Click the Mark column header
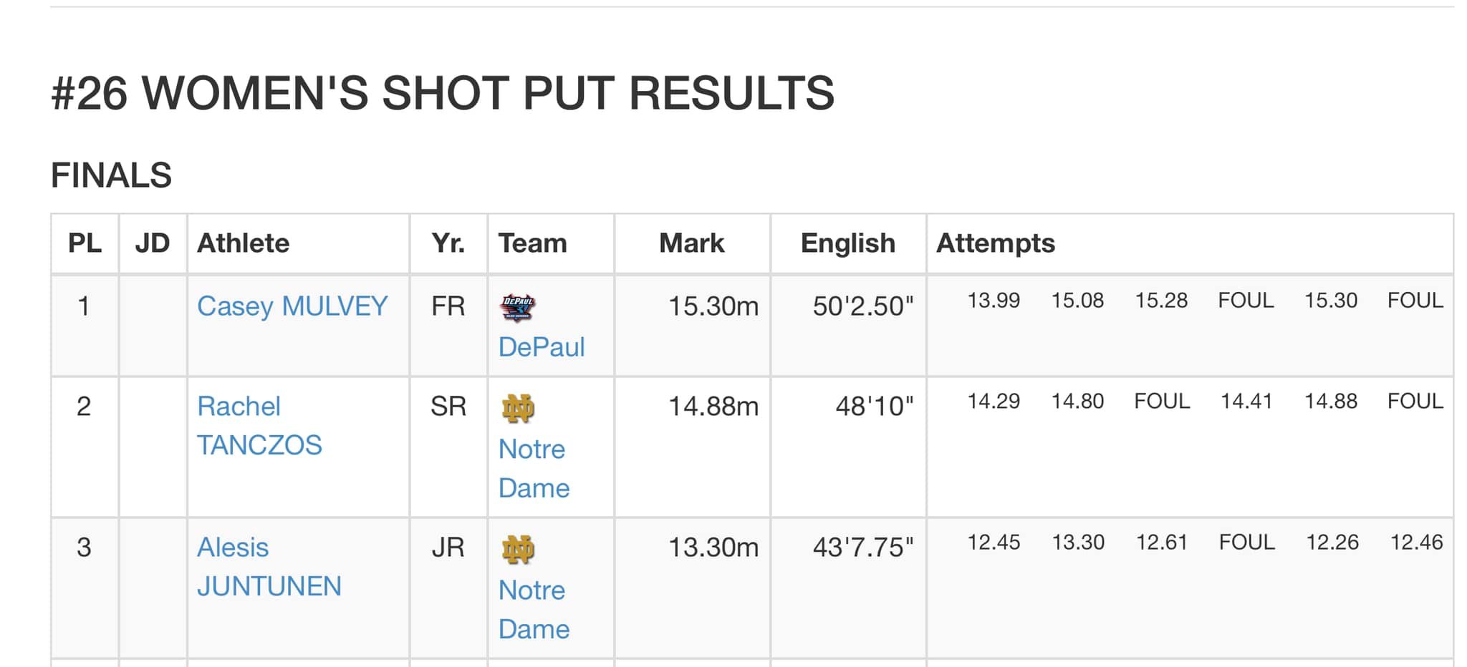The width and height of the screenshot is (1467, 667). [x=691, y=243]
